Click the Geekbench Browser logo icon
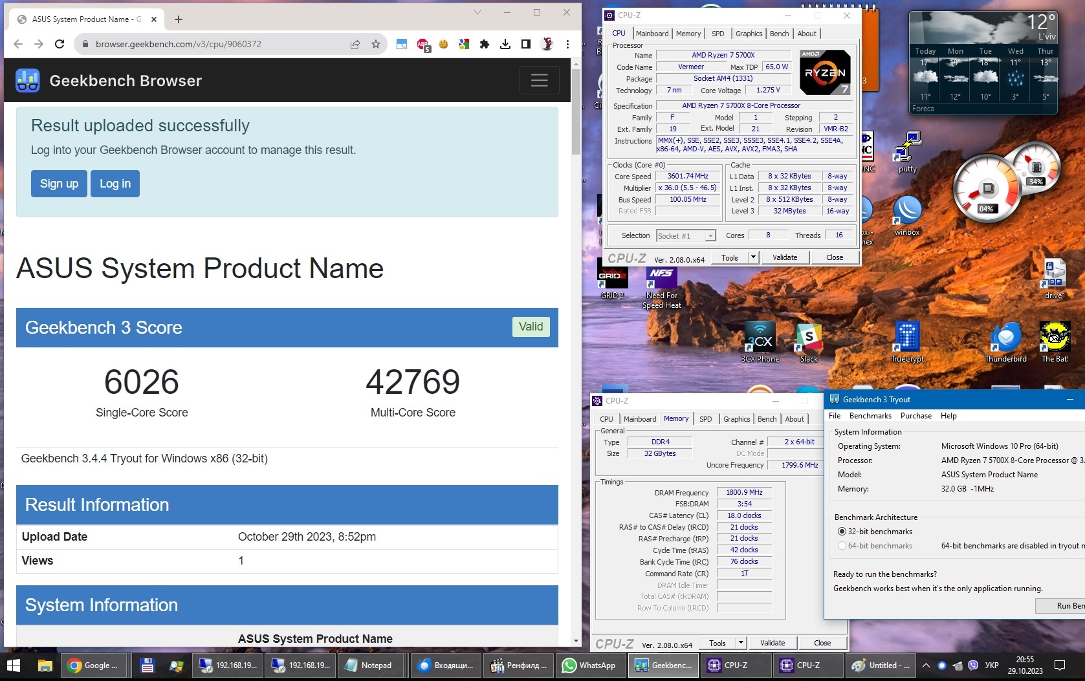 coord(28,81)
